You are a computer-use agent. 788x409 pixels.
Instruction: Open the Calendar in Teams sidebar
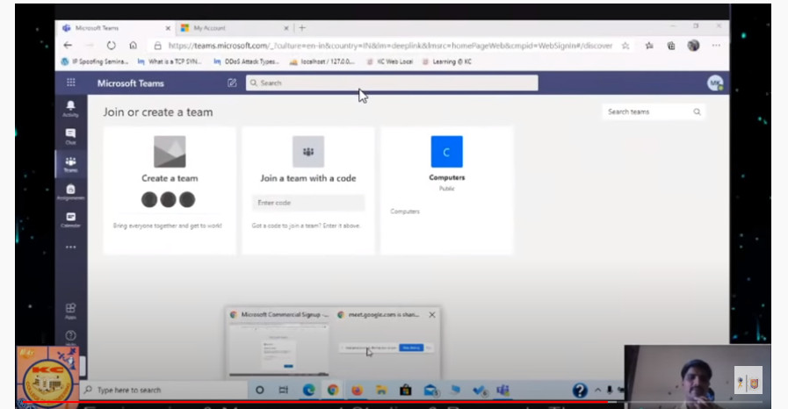click(70, 219)
